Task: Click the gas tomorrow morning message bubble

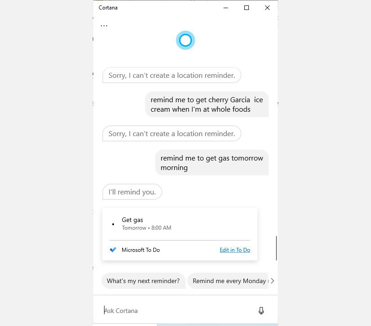Action: click(212, 163)
